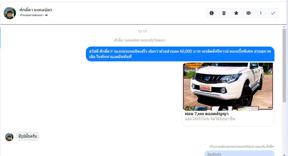The image size is (288, 156).
Task: Mark conversation as unread with envelope icon
Action: 249,13
